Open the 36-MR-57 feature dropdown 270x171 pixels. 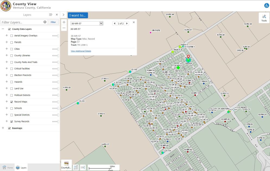101,24
